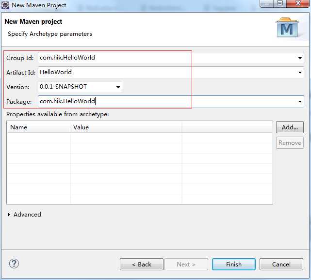Click the Cancel button

click(281, 264)
